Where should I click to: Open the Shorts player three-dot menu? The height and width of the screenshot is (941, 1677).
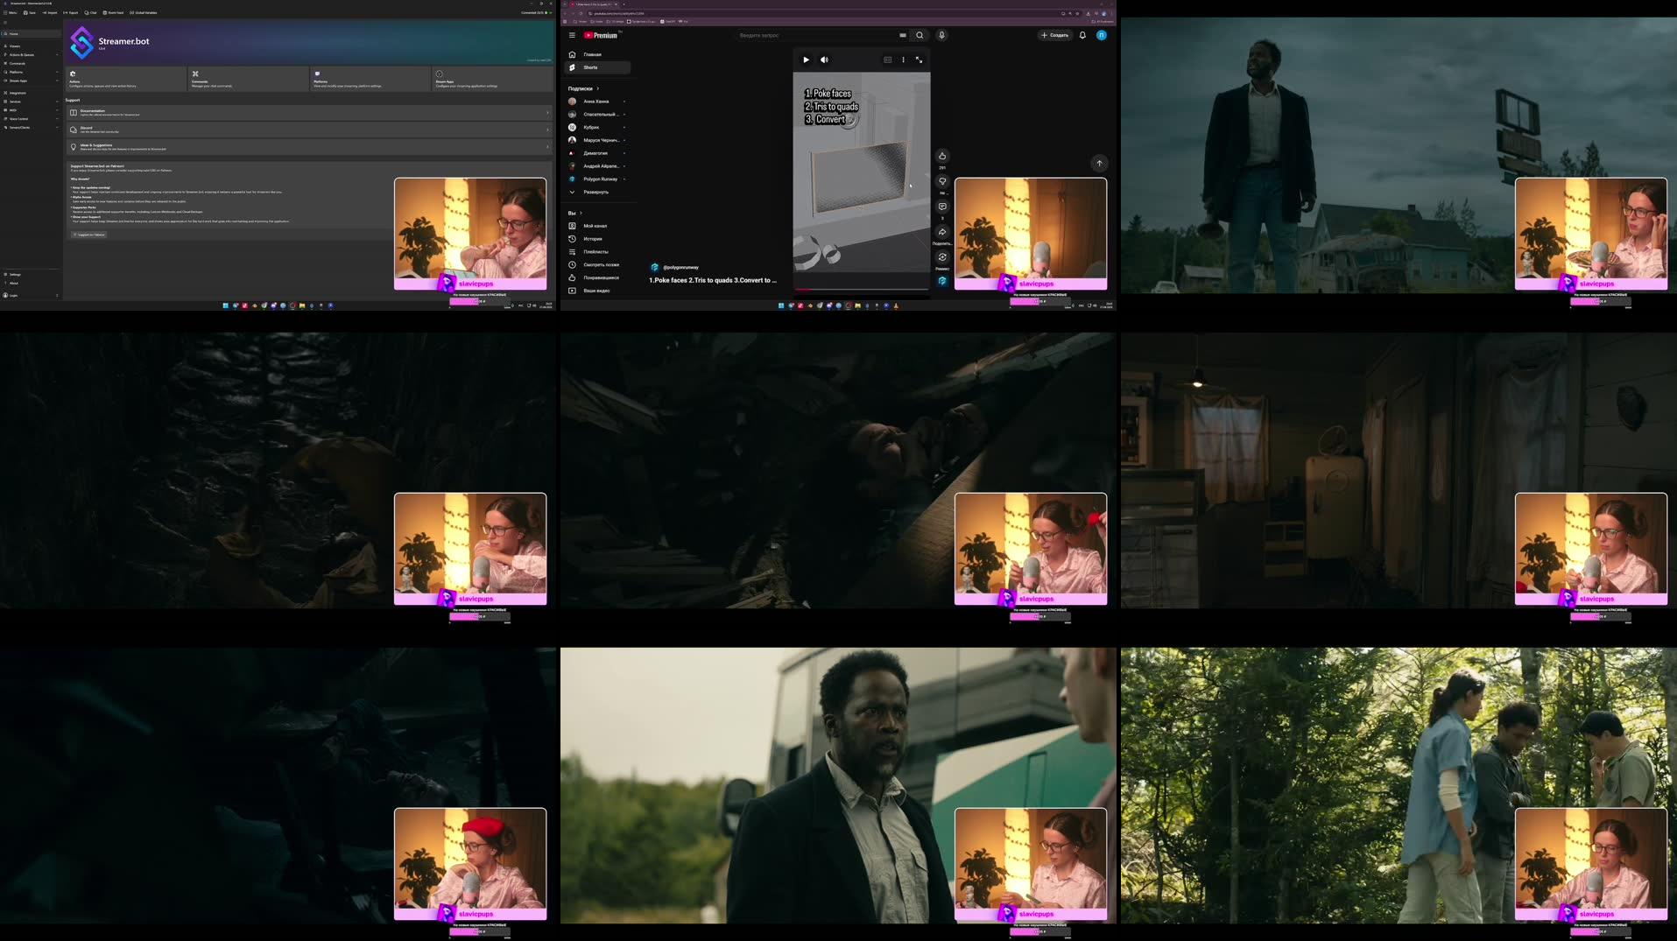[x=903, y=60]
